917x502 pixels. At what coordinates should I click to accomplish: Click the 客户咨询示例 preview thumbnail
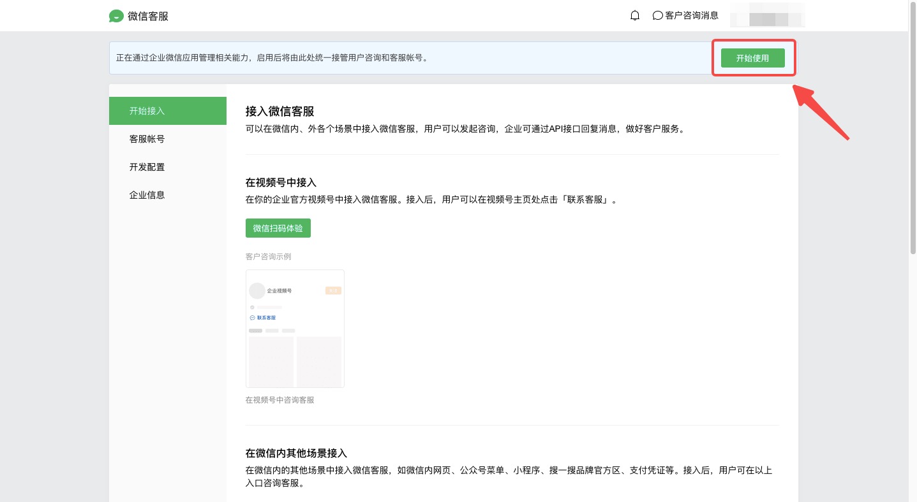295,329
